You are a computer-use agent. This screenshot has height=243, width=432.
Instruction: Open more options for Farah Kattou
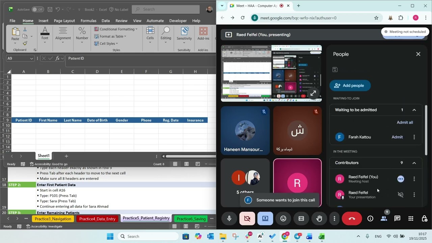tap(414, 137)
